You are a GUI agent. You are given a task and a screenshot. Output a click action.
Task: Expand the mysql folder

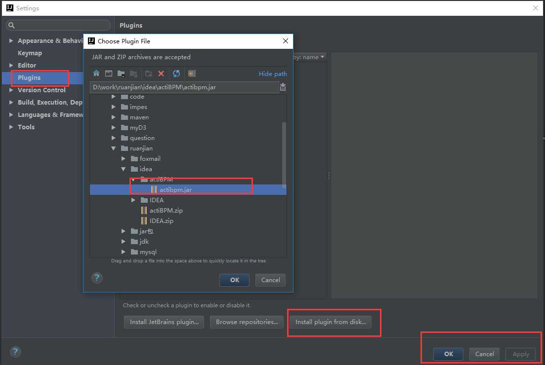pos(124,252)
